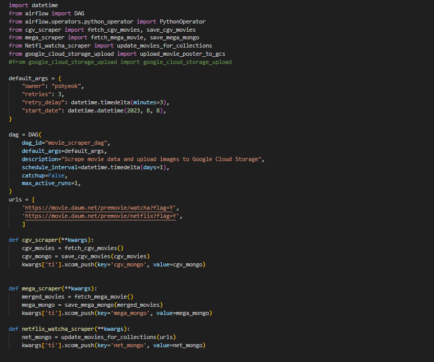Select the minutes=3 argument
Image resolution: width=434 pixels, height=362 pixels.
[148, 102]
